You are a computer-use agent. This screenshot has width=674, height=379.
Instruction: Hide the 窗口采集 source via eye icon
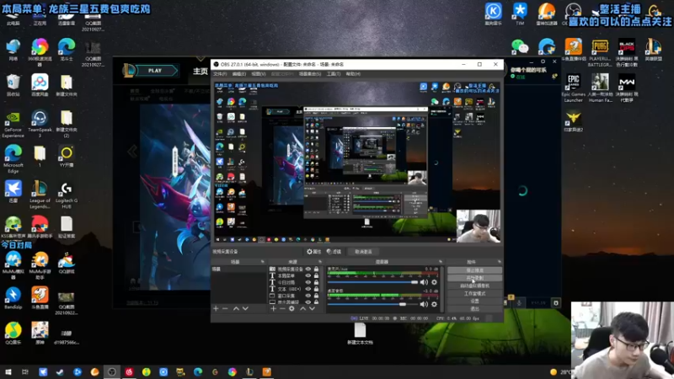308,296
